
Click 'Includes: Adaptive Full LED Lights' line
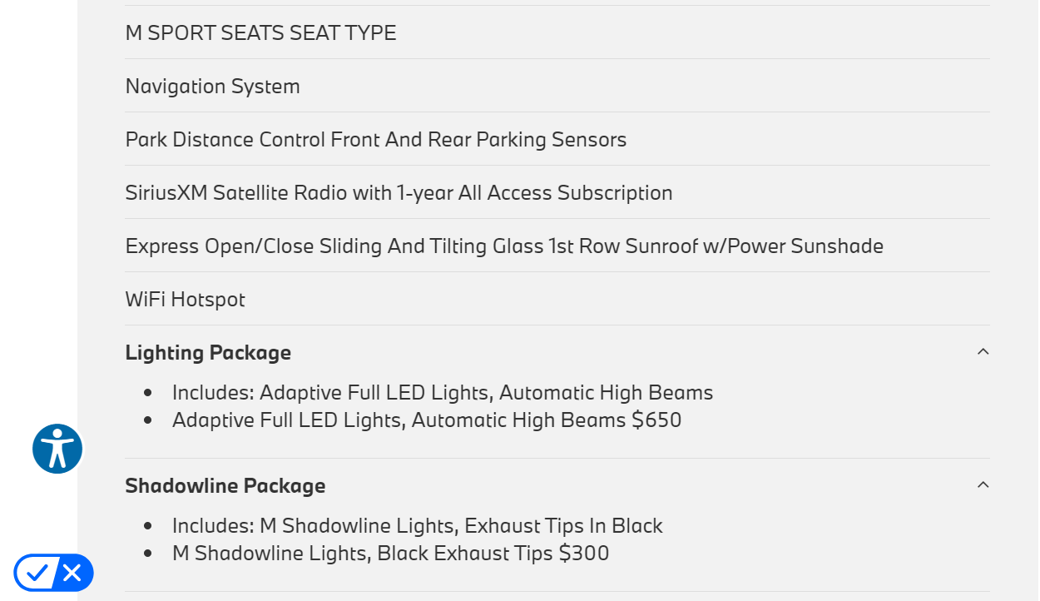[442, 393]
